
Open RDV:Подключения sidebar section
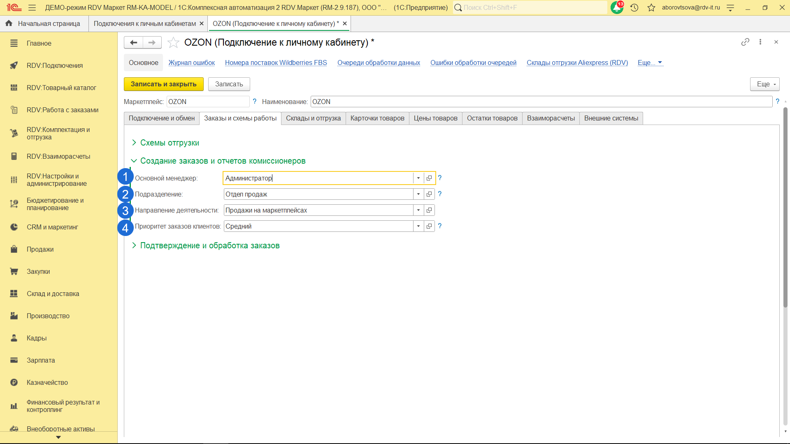(54, 65)
